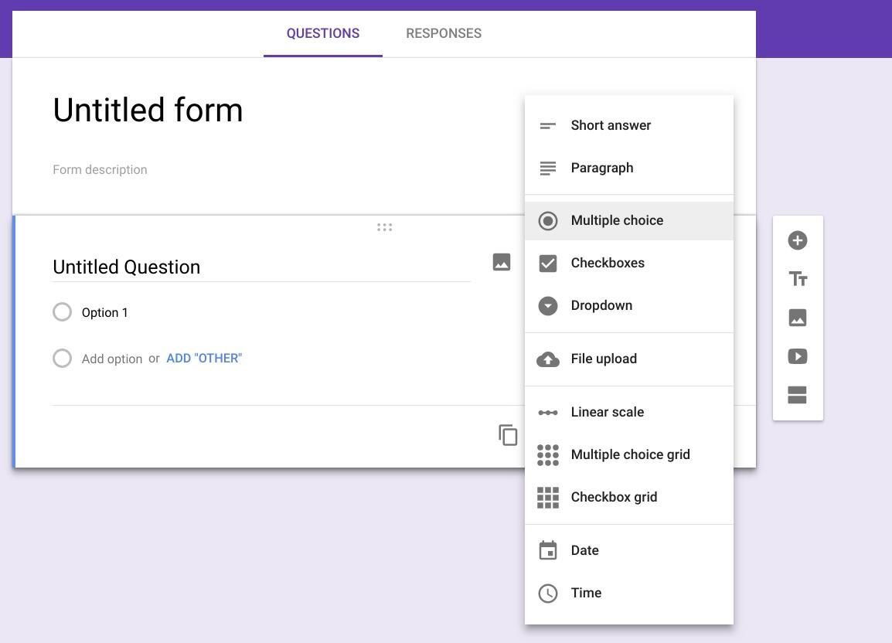Switch to the Responses tab
892x643 pixels.
tap(444, 33)
